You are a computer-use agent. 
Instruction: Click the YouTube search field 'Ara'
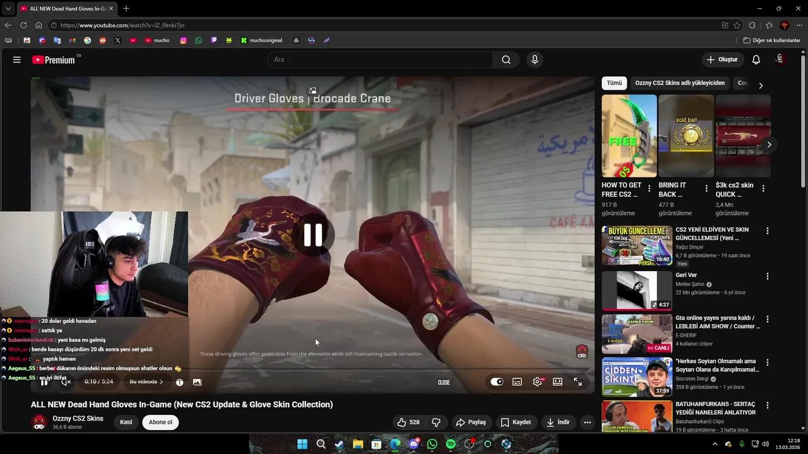coord(381,60)
